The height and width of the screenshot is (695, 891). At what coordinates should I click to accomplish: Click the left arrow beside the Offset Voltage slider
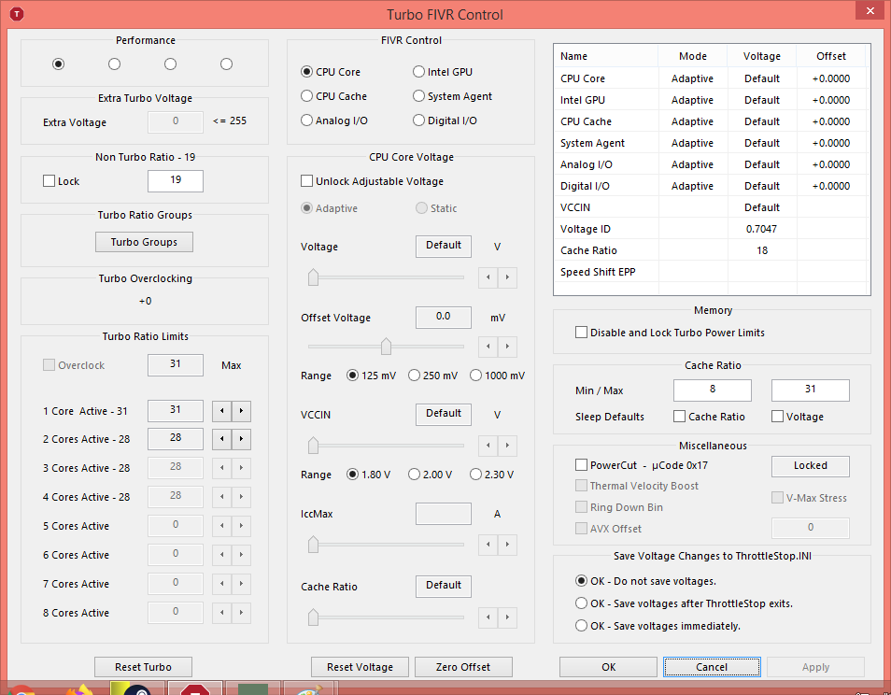pyautogui.click(x=488, y=346)
